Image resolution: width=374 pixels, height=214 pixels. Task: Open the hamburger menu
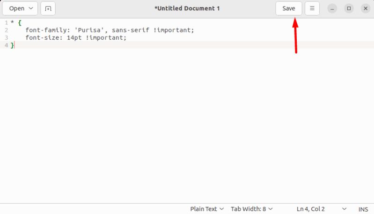click(312, 8)
